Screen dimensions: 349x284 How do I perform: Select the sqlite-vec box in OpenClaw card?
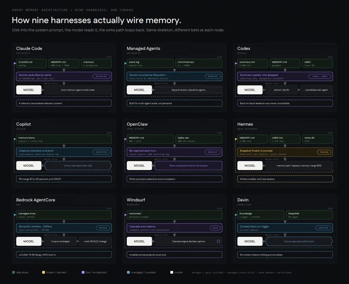[x=199, y=139]
